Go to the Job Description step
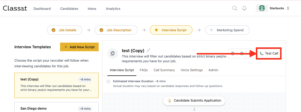The height and width of the screenshot is (112, 301). 116,30
